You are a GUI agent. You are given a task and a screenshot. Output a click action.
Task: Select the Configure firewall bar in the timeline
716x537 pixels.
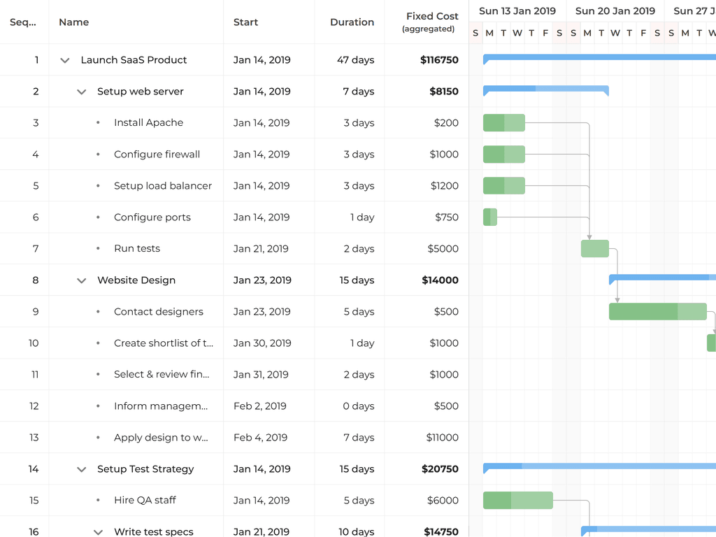[x=503, y=154]
